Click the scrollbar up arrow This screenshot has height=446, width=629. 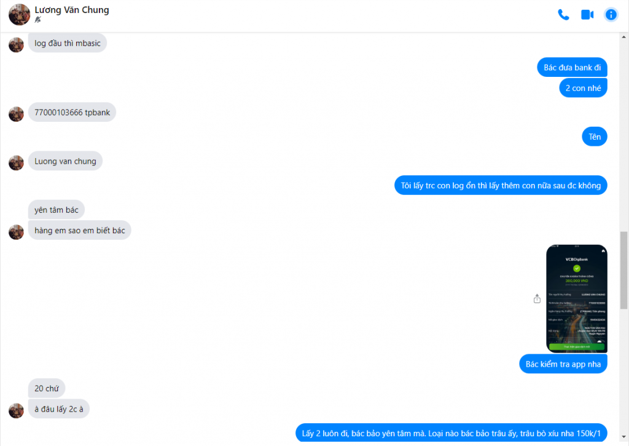point(624,37)
